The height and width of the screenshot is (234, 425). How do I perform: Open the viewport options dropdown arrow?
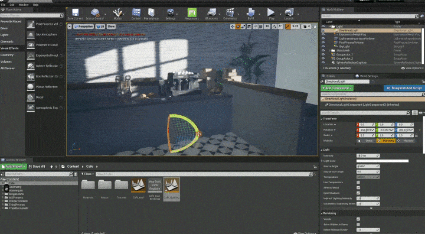click(70, 27)
